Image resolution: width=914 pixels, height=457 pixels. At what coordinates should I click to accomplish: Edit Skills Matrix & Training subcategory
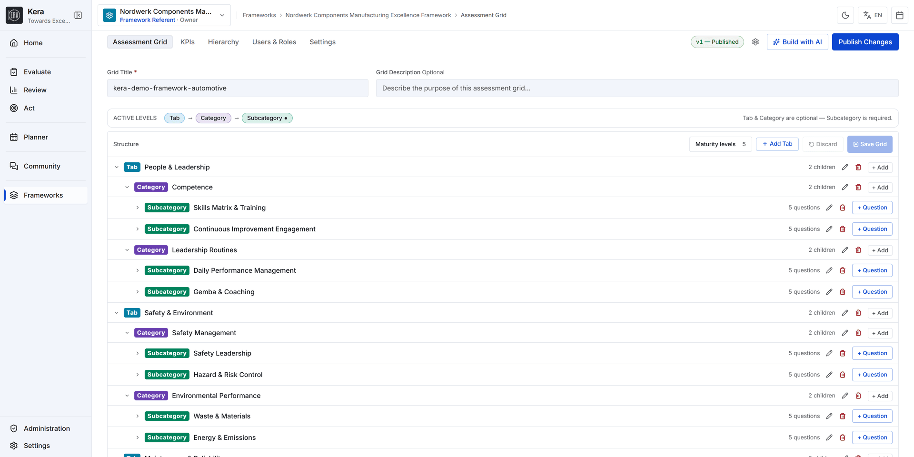pos(829,208)
